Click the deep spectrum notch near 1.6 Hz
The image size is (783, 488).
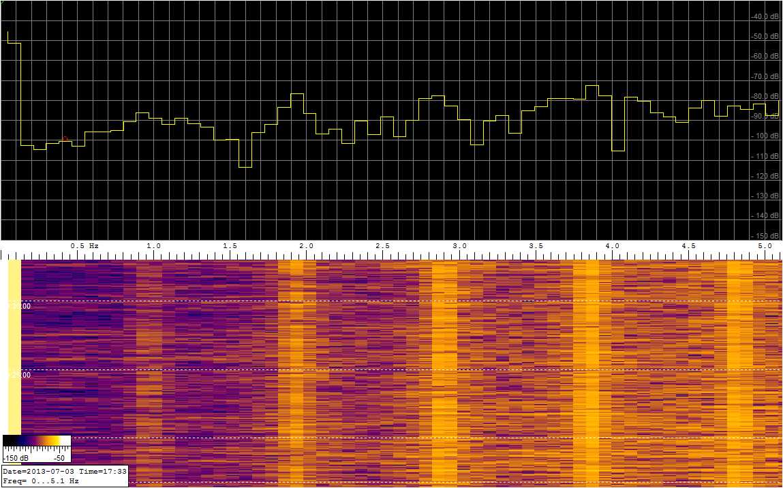coord(245,166)
